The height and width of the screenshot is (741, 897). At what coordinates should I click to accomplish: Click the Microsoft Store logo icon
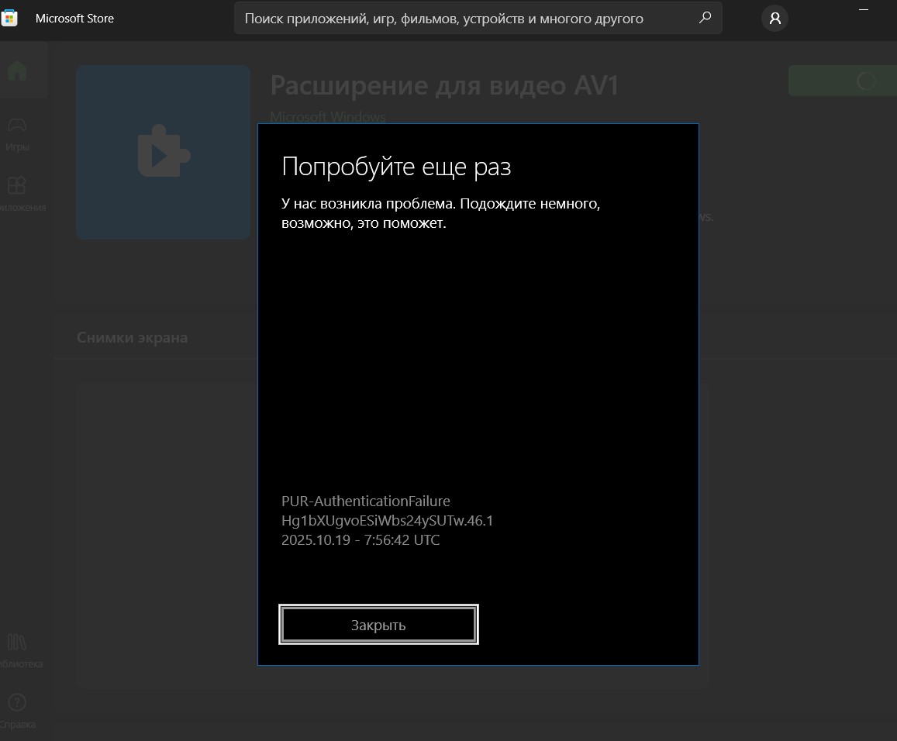pyautogui.click(x=9, y=19)
